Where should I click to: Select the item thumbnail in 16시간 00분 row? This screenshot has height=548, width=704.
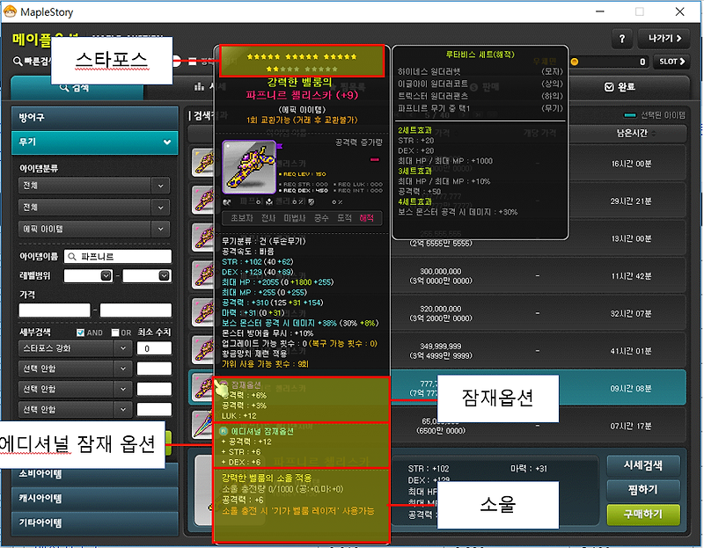(202, 163)
